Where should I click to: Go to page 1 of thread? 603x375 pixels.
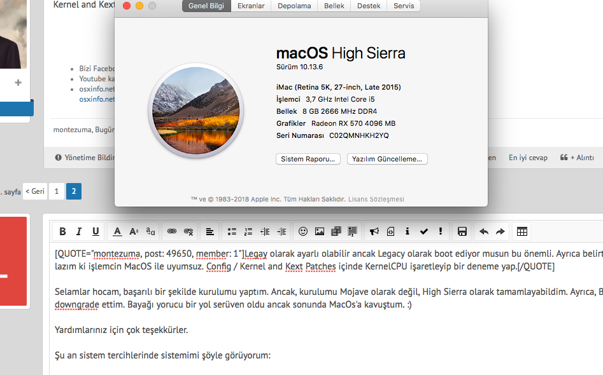point(56,191)
